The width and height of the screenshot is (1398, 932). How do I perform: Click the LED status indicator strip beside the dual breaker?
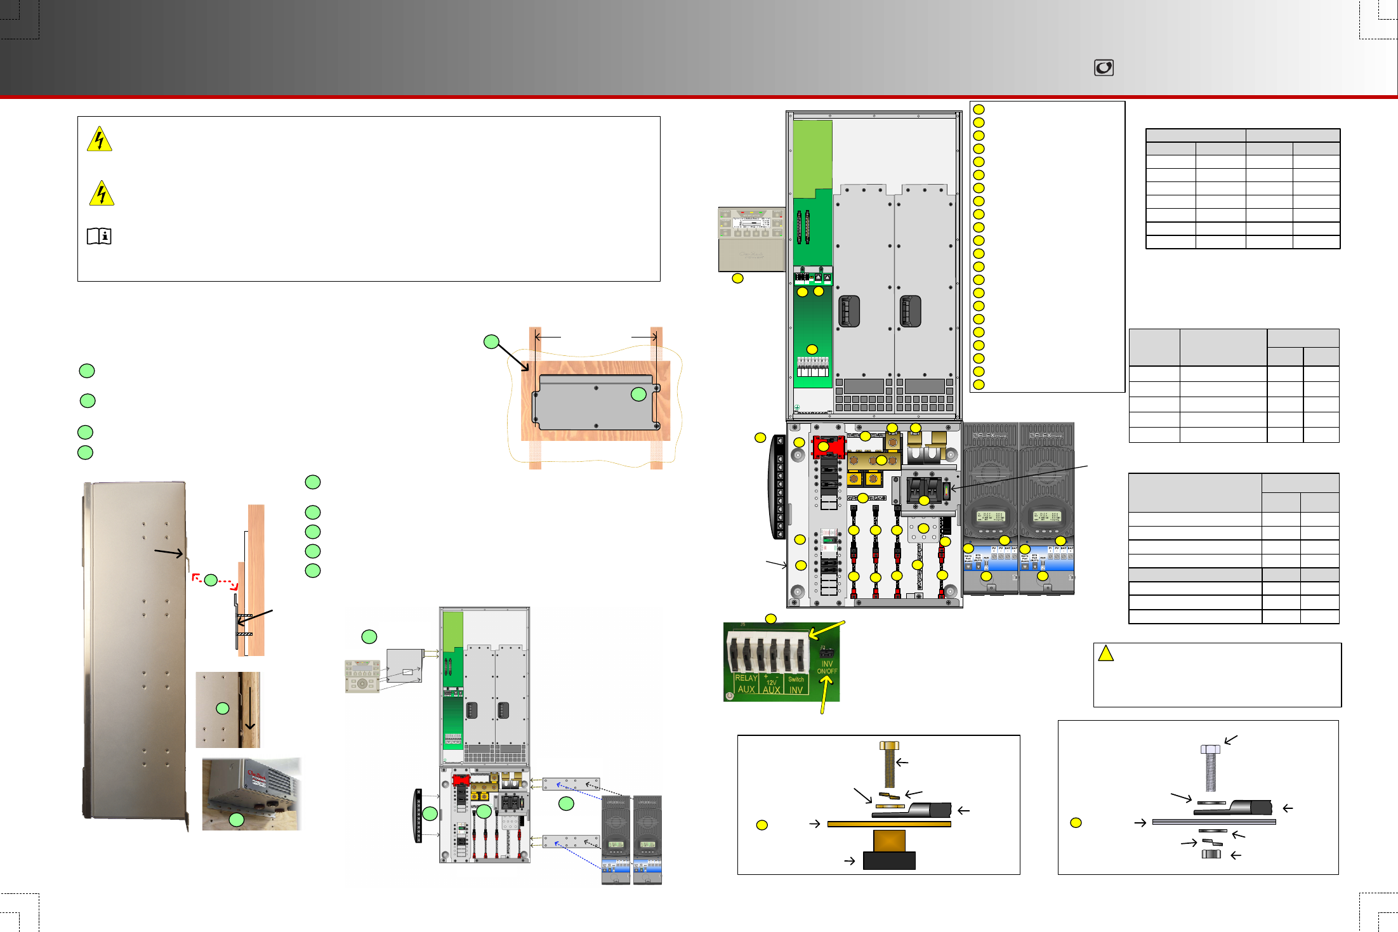946,492
